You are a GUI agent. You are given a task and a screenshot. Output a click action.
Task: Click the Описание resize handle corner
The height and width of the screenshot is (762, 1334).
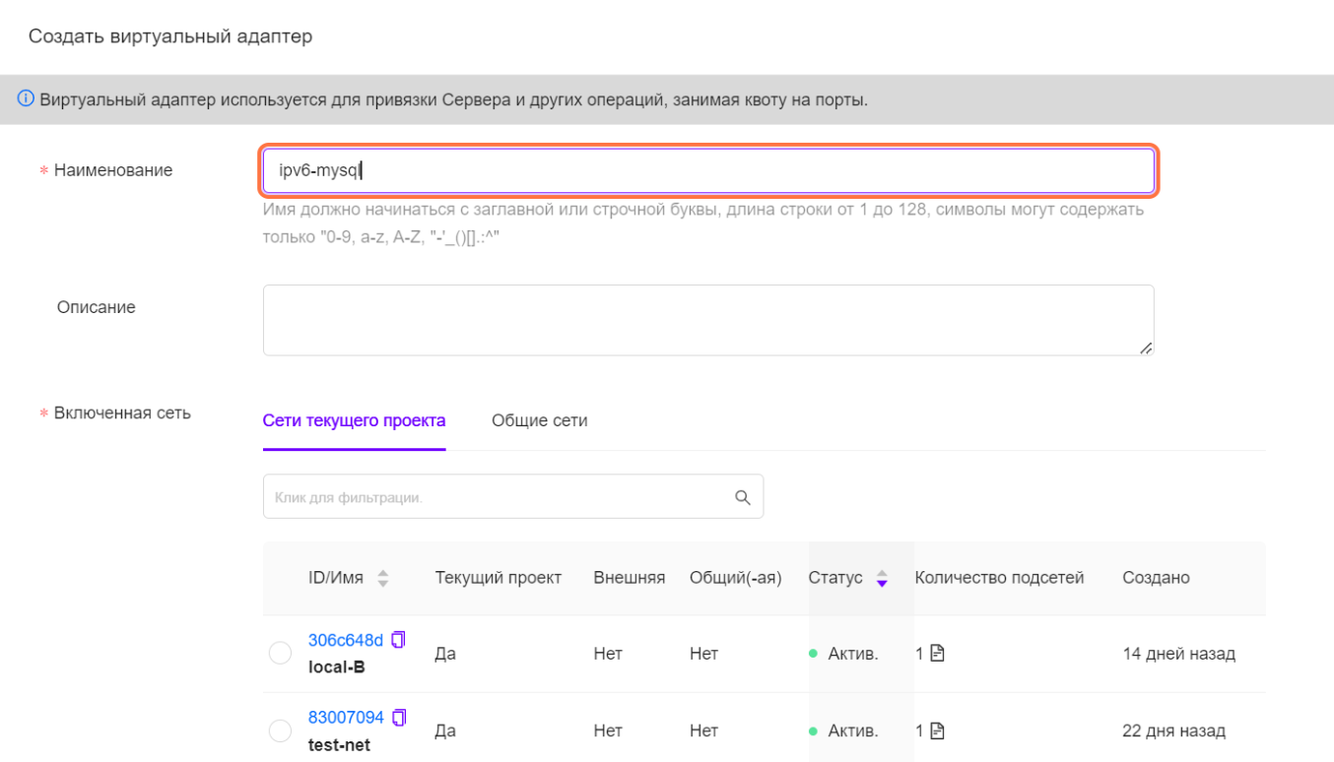(x=1146, y=348)
